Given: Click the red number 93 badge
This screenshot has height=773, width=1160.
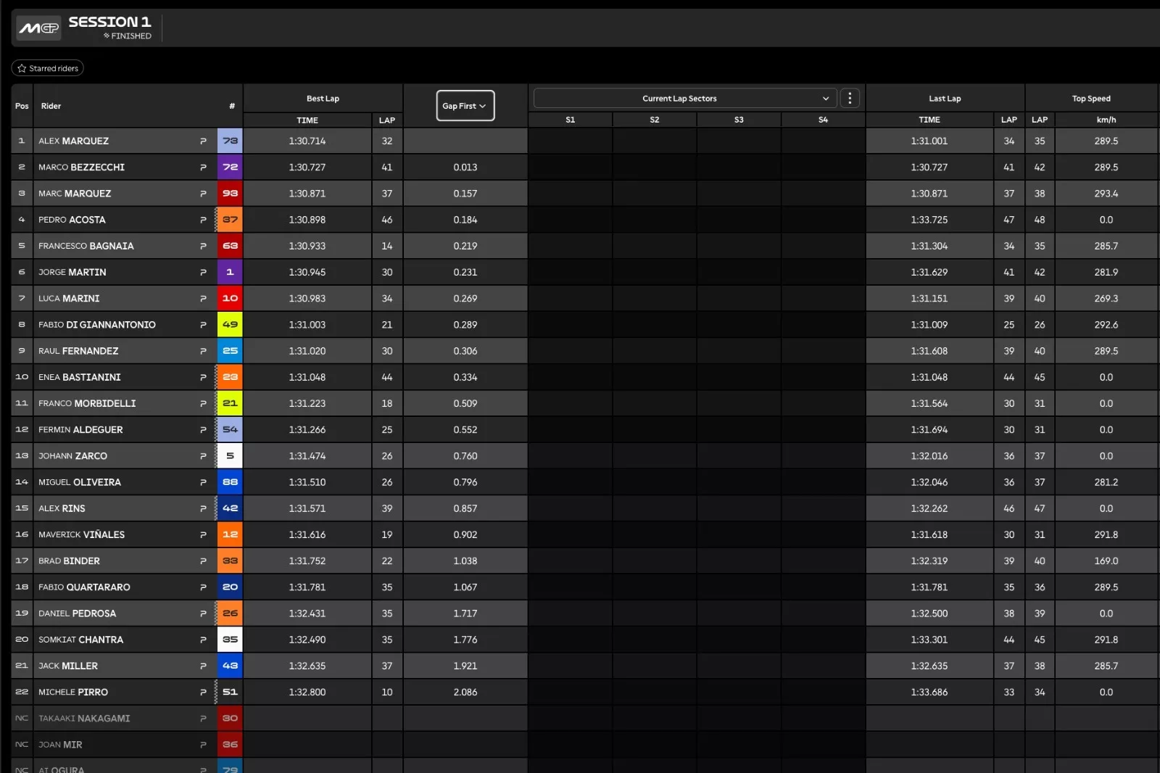Looking at the screenshot, I should (230, 194).
